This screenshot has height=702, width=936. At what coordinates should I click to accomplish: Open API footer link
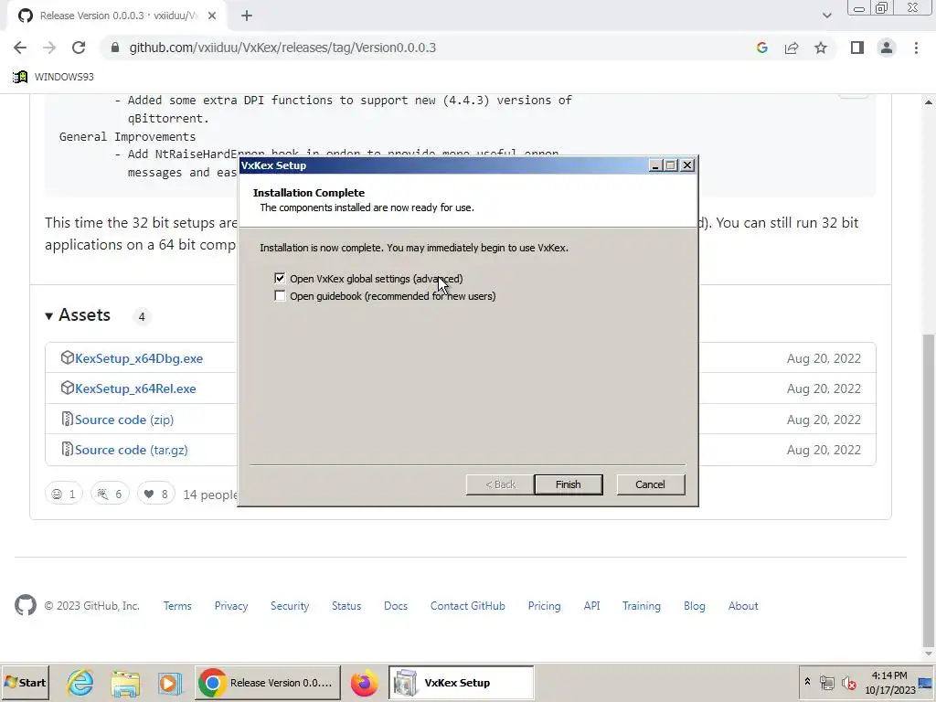coord(591,606)
